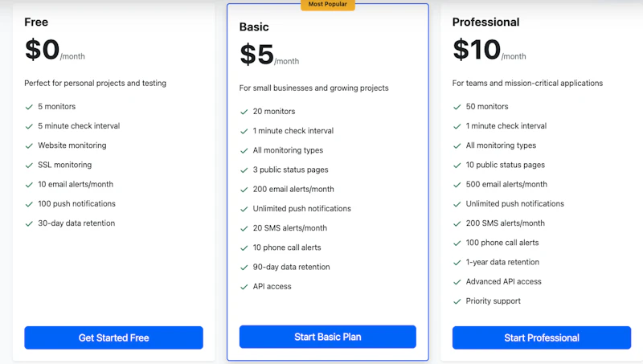643x364 pixels.
Task: Click the Start Basic Plan button
Action: [x=328, y=337]
